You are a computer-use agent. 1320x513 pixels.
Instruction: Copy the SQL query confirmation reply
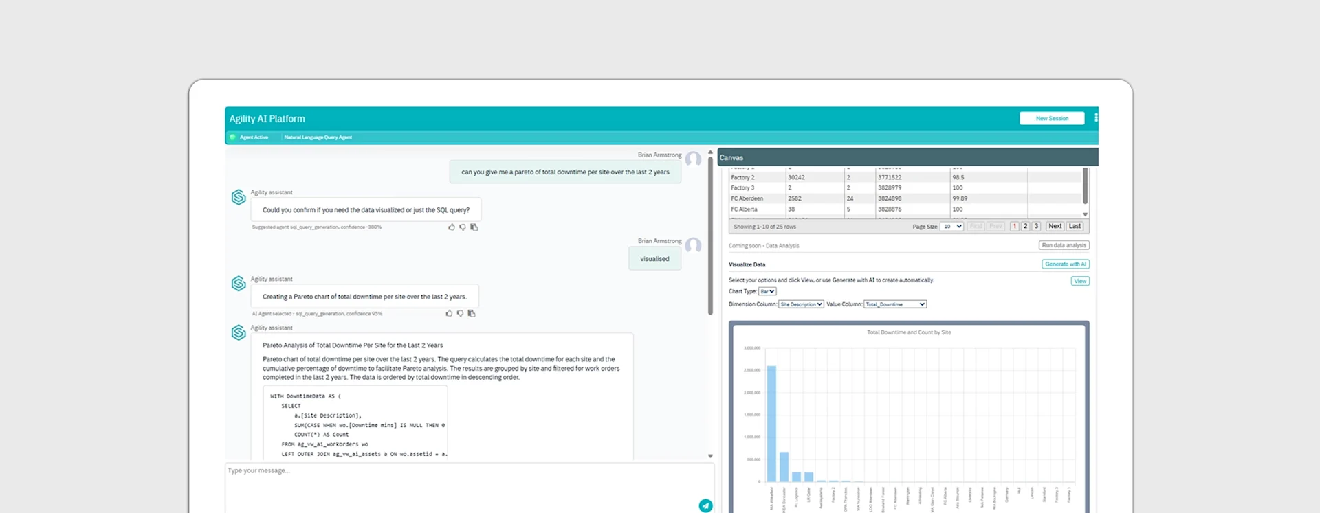pyautogui.click(x=474, y=227)
